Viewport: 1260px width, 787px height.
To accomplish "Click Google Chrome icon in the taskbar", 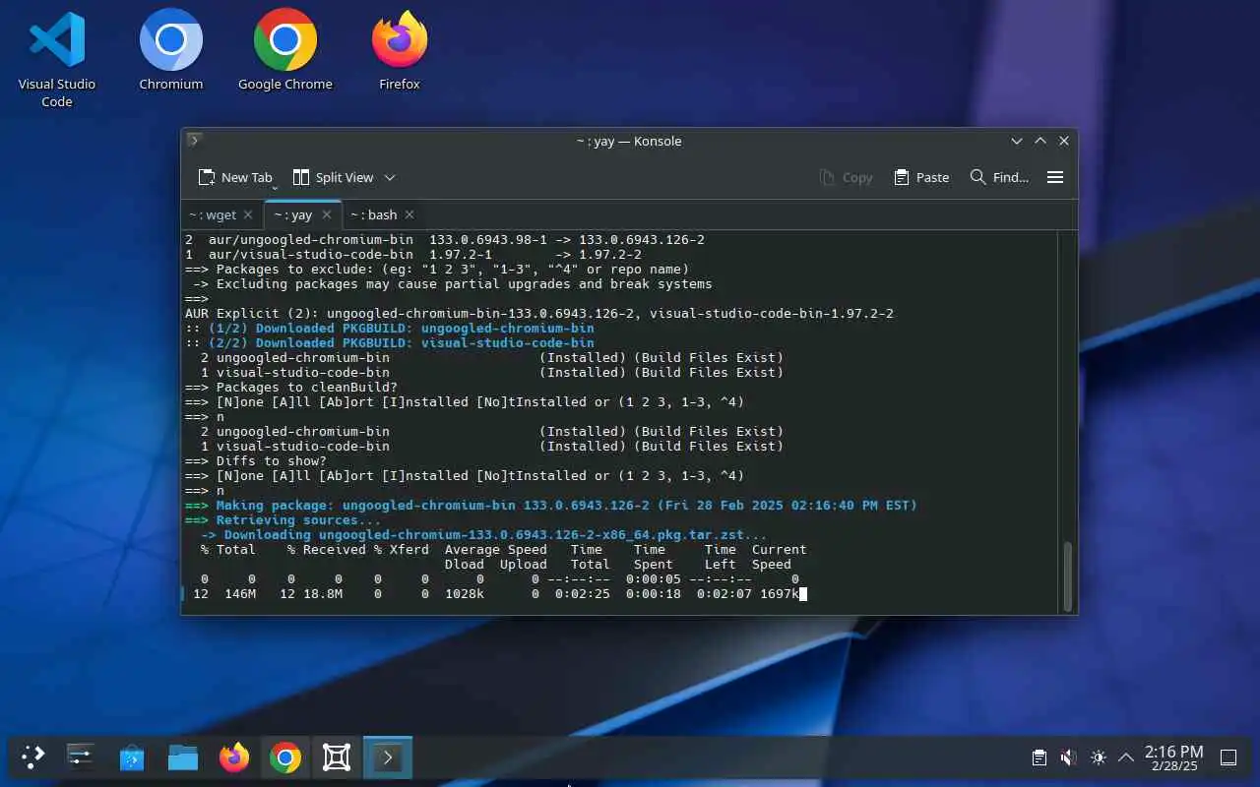I will [x=285, y=757].
